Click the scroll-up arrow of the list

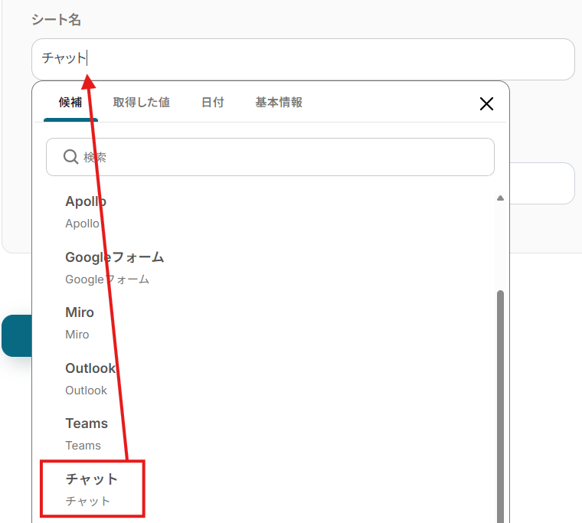tap(500, 198)
